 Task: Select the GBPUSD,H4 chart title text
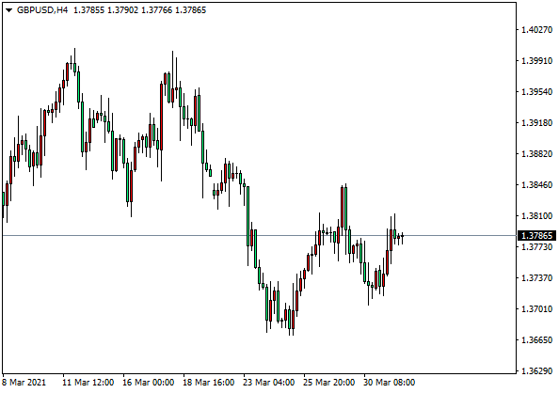coord(42,10)
